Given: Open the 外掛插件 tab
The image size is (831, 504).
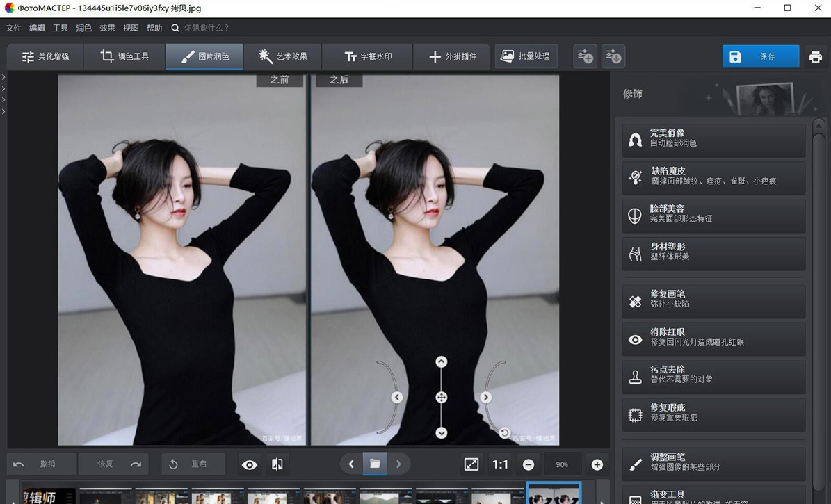Looking at the screenshot, I should (x=452, y=56).
